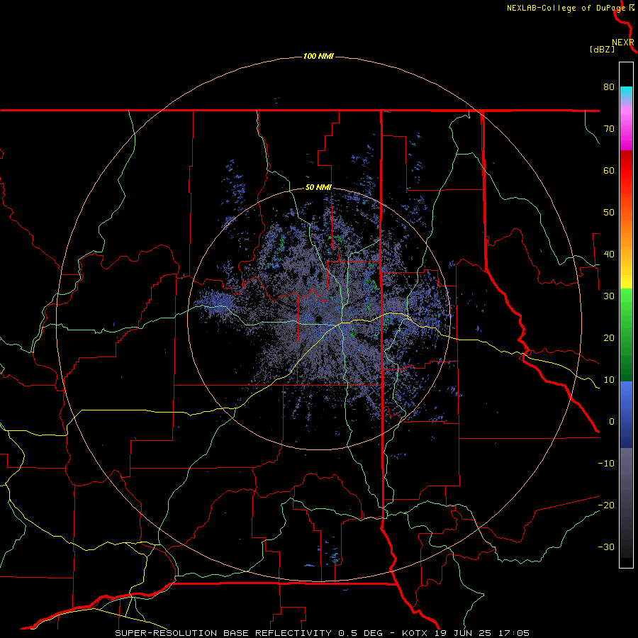638x638 pixels.
Task: Click the cyan top band of the colorbar
Action: click(626, 93)
